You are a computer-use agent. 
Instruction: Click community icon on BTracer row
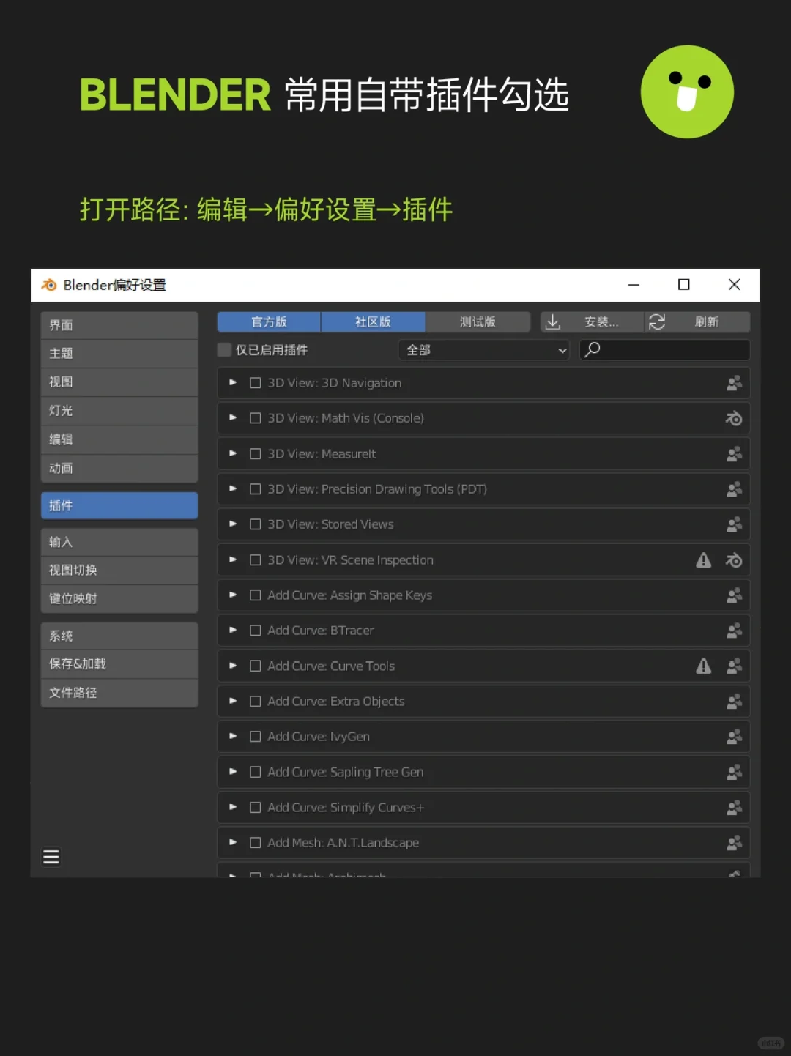[x=734, y=631]
